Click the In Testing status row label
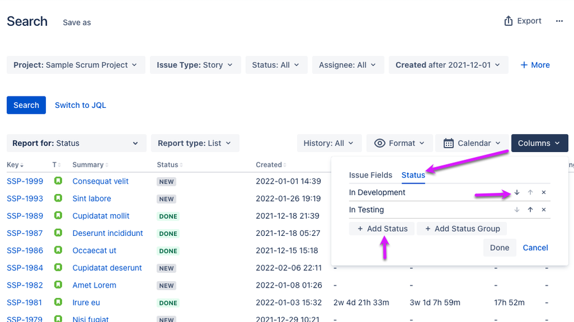 tap(367, 210)
